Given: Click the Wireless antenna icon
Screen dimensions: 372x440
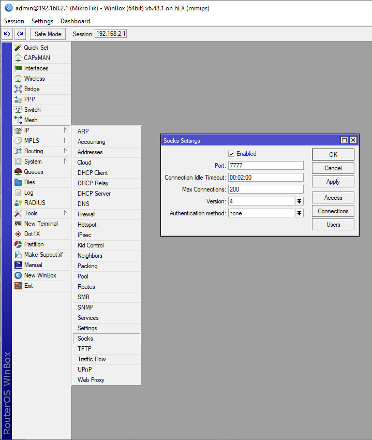Looking at the screenshot, I should 18,79.
